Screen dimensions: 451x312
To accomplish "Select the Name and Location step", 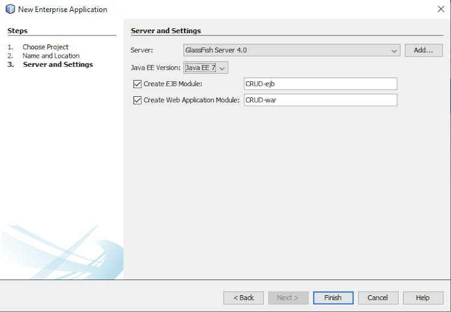I will (51, 56).
